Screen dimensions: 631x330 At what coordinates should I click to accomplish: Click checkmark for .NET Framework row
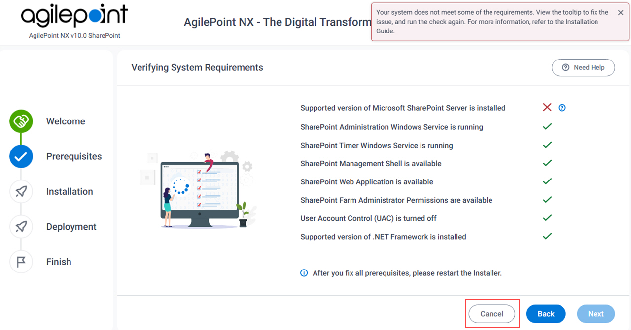tap(547, 236)
